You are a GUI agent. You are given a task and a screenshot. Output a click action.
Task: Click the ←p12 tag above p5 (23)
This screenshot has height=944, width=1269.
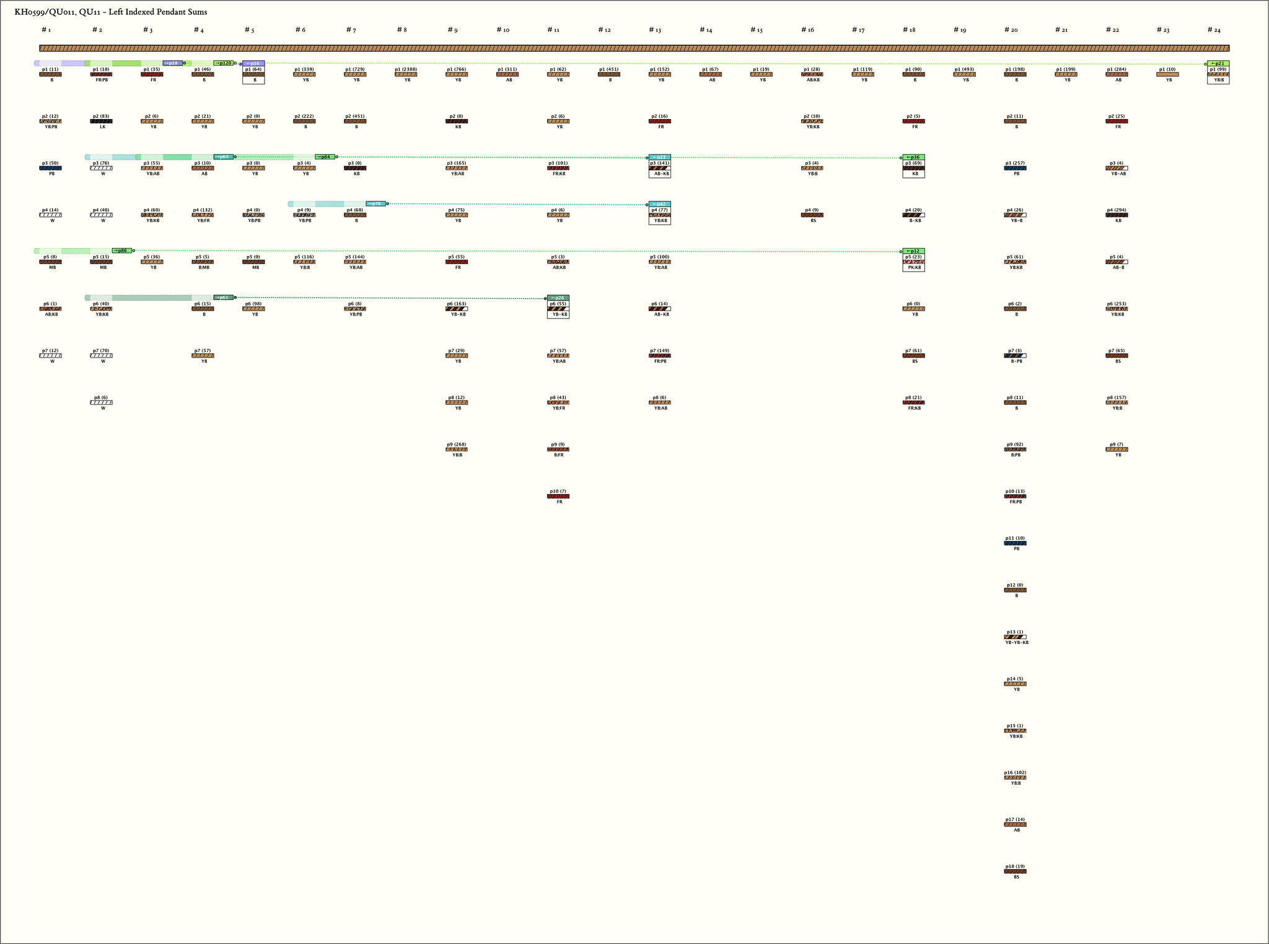[x=913, y=251]
